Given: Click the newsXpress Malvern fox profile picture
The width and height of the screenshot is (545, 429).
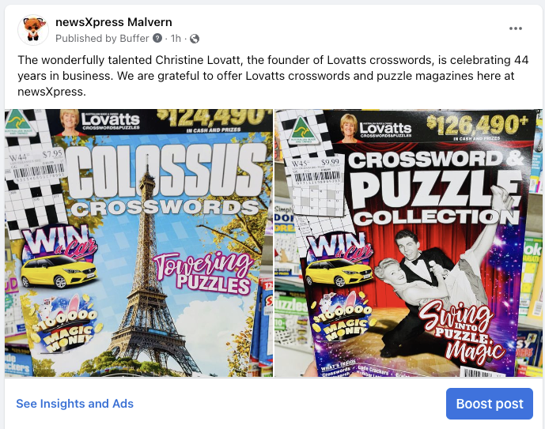Looking at the screenshot, I should 33,30.
